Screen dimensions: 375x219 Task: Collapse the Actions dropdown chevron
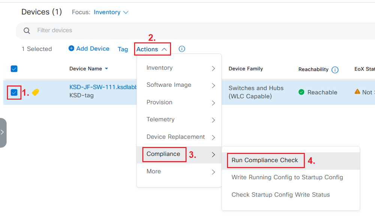tap(164, 49)
